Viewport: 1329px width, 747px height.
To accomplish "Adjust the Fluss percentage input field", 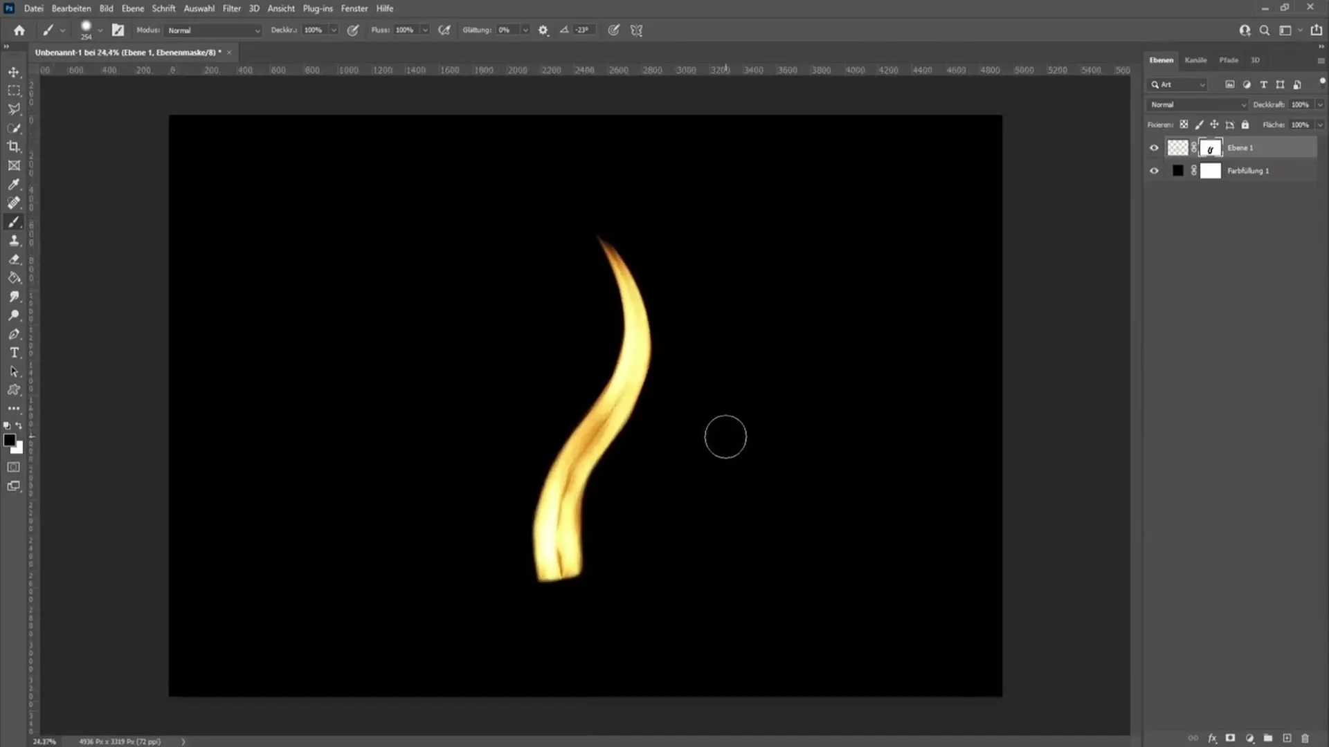I will [406, 30].
